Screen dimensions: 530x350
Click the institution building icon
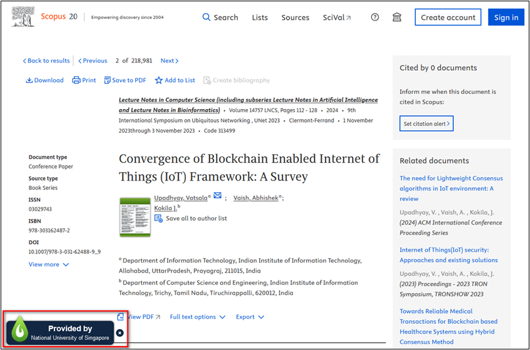[x=397, y=17]
